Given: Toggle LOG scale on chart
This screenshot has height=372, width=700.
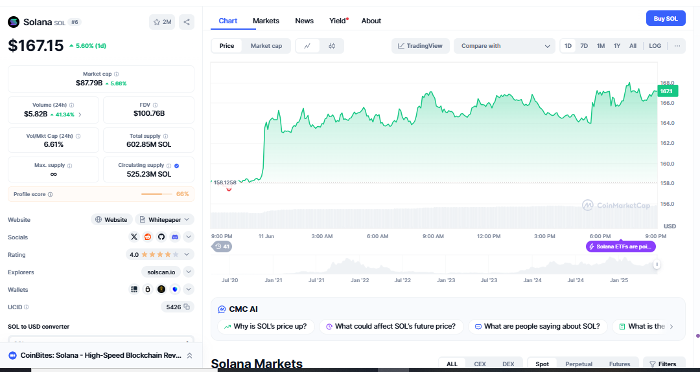Looking at the screenshot, I should 655,46.
